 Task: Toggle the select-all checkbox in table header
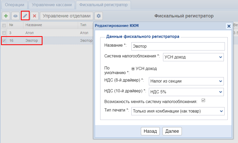pyautogui.click(x=4, y=25)
